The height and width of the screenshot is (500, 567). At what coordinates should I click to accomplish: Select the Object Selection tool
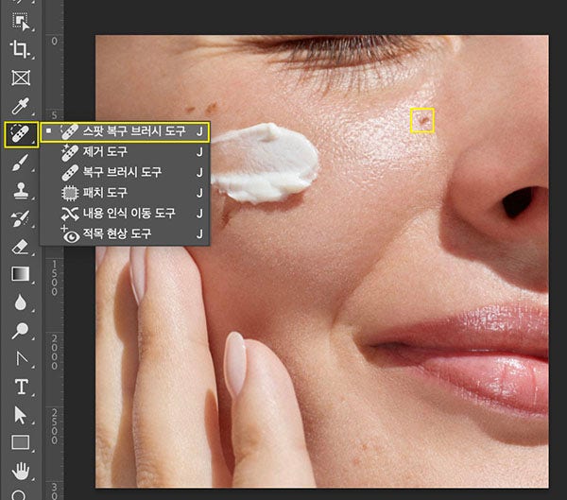click(x=21, y=22)
